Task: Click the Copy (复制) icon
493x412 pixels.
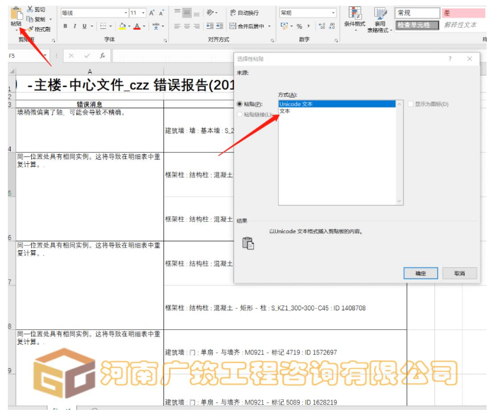Action: point(30,19)
